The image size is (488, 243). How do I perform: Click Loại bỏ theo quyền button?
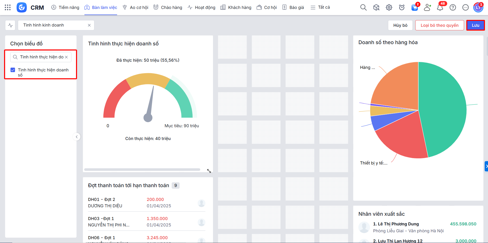[439, 25]
